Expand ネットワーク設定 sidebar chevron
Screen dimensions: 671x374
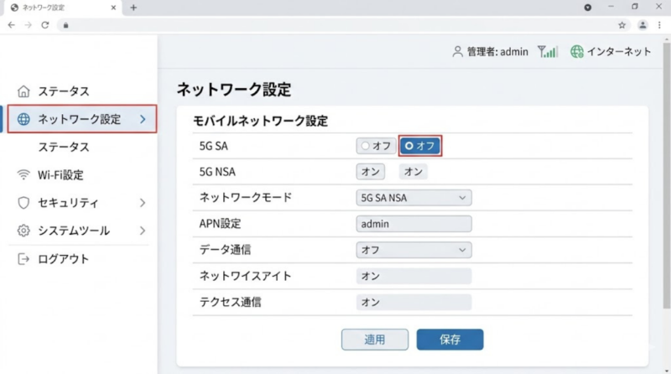(x=143, y=119)
